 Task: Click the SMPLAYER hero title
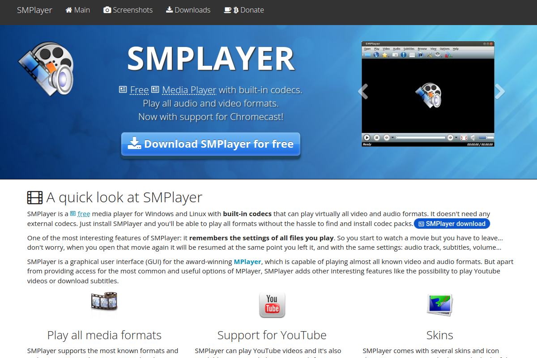[211, 59]
